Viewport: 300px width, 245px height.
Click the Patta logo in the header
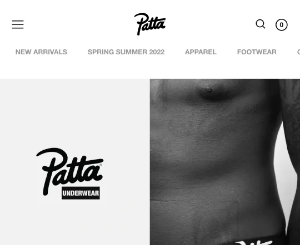(x=150, y=24)
